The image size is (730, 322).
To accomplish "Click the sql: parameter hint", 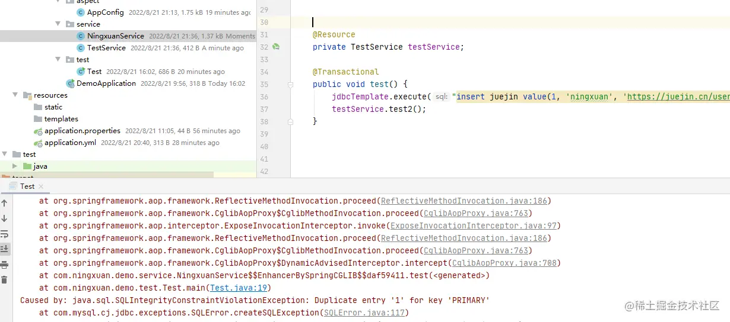I will (x=441, y=96).
